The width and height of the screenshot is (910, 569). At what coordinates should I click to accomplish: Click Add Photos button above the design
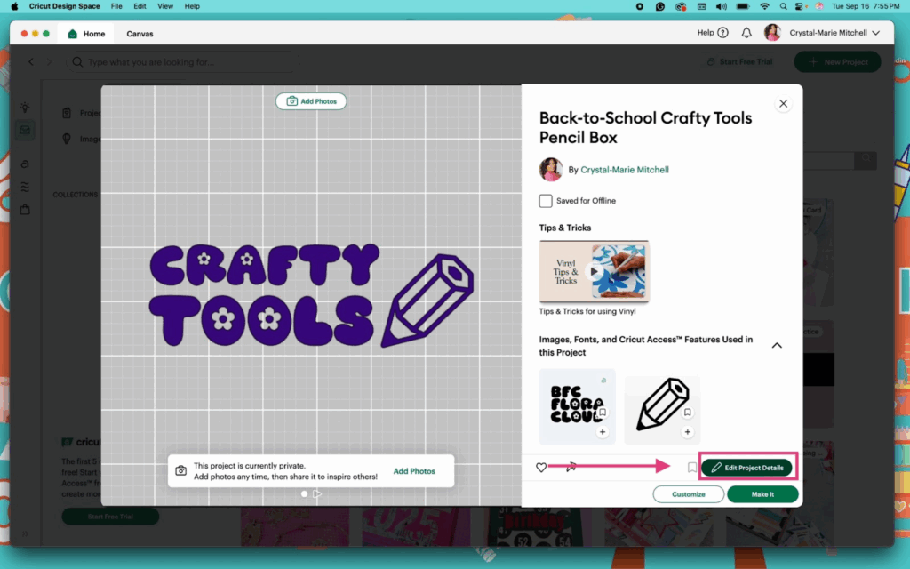click(311, 101)
